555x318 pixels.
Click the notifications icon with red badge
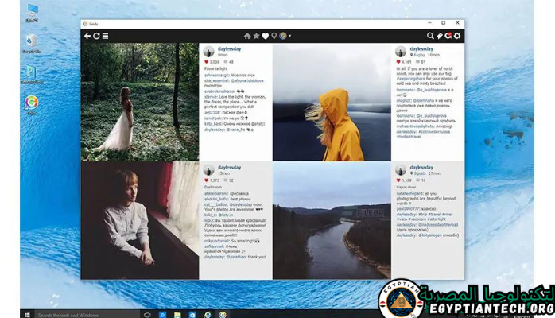tap(448, 36)
